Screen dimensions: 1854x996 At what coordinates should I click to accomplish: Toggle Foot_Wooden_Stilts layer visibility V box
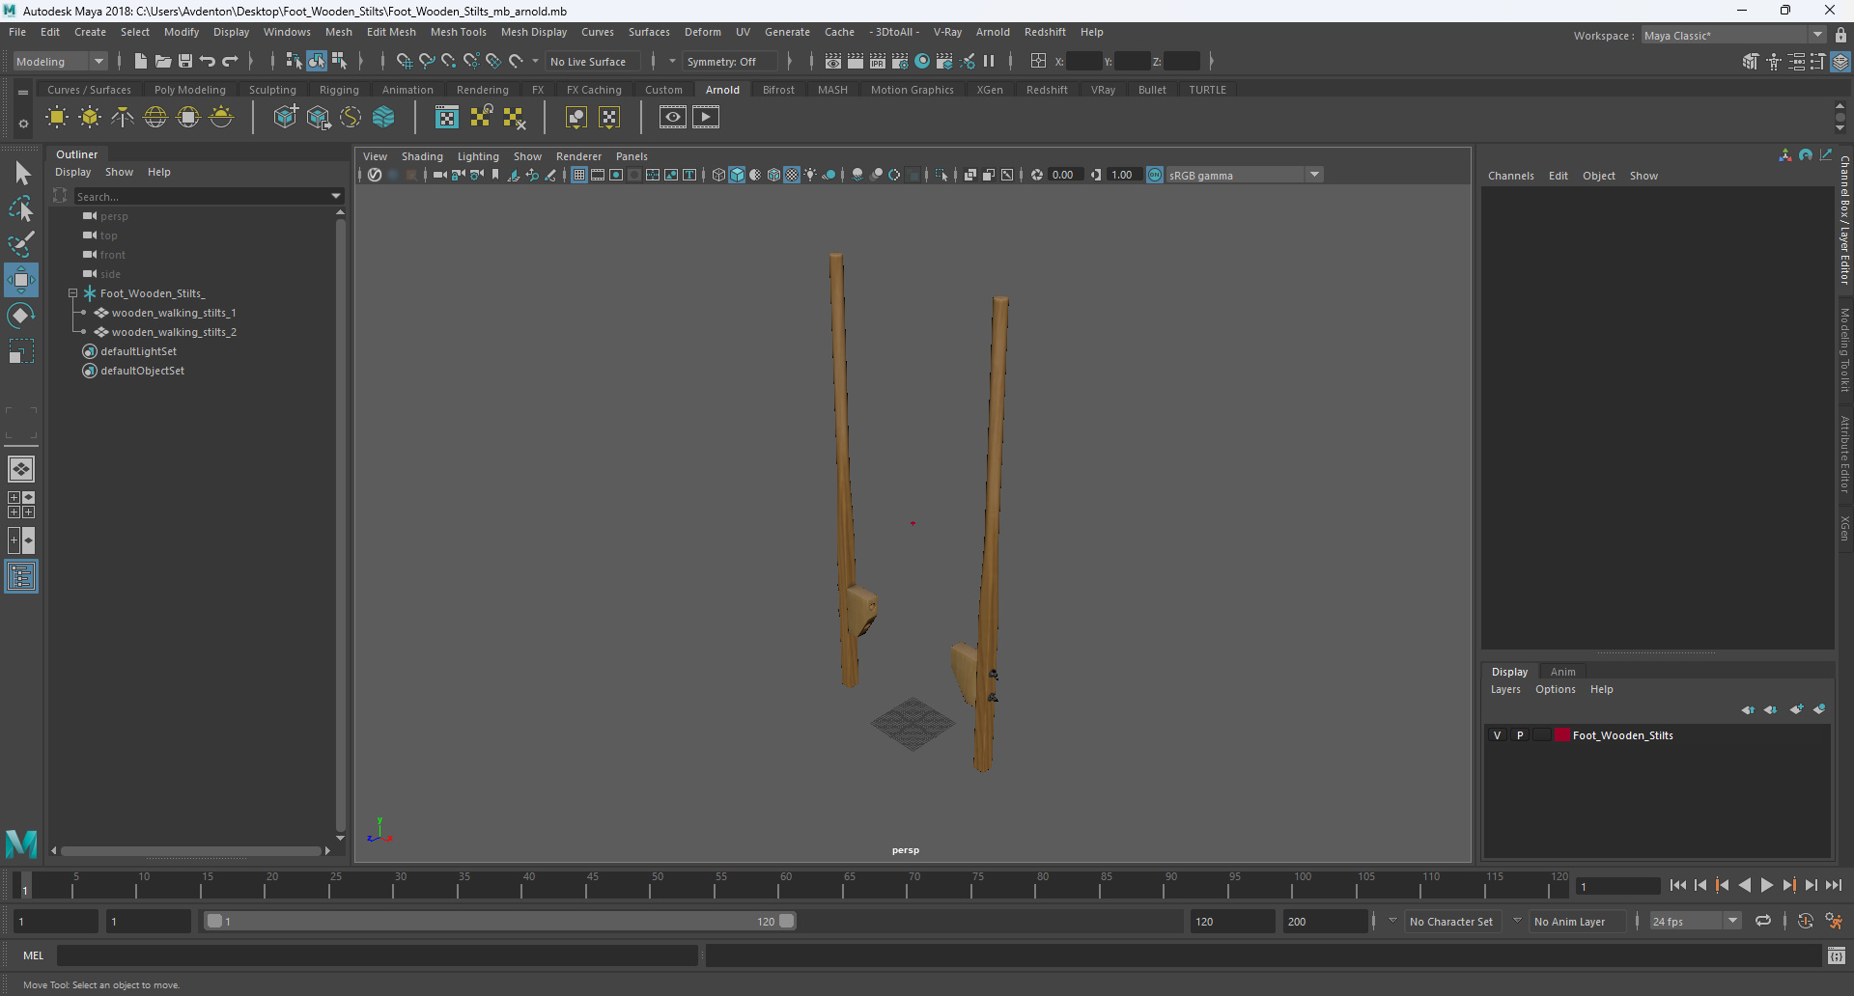coord(1498,735)
